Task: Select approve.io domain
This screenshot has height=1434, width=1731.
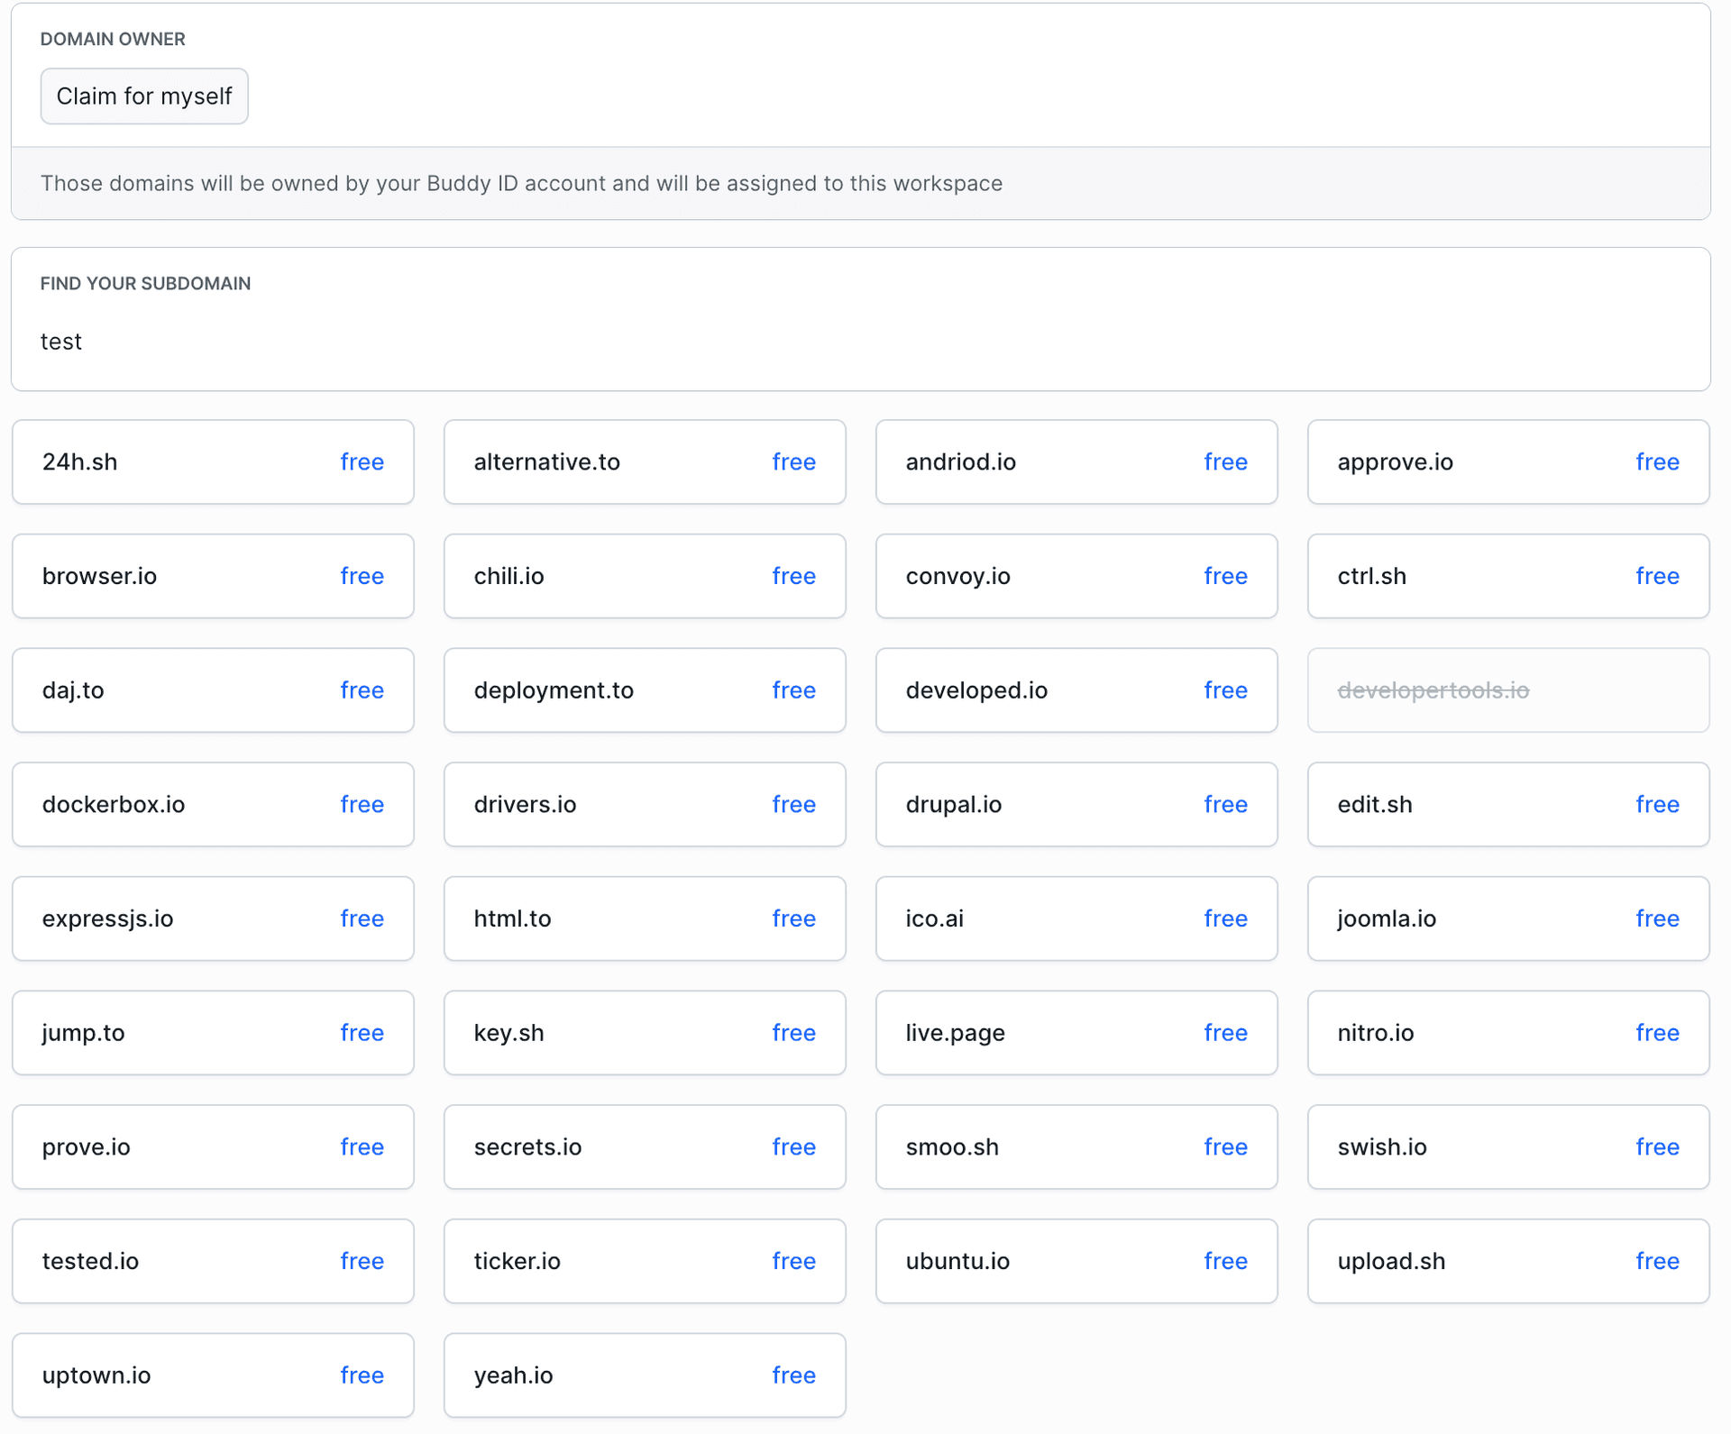Action: pyautogui.click(x=1508, y=461)
